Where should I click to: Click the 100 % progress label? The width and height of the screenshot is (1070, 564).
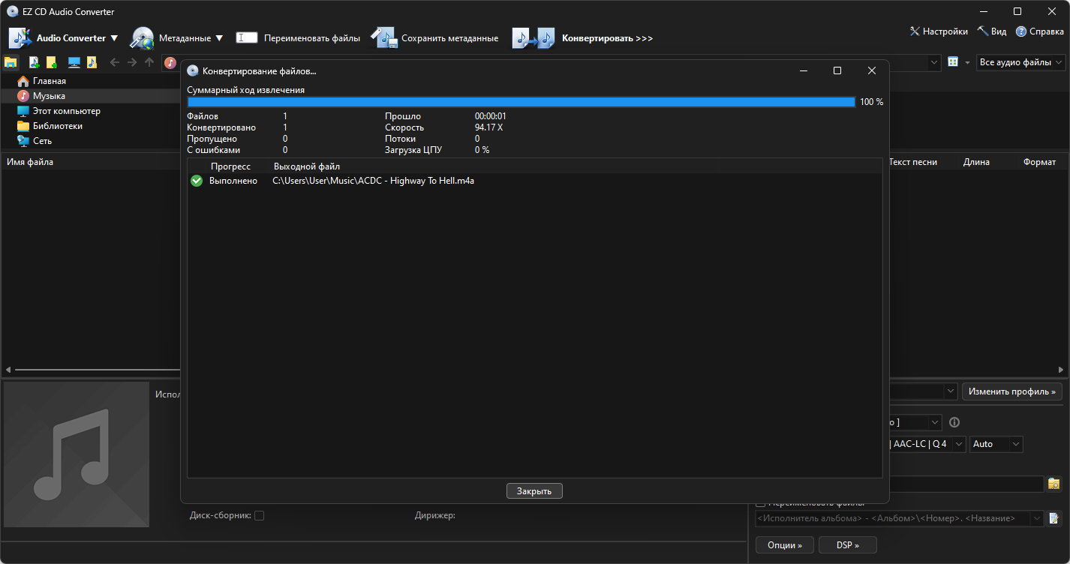point(871,102)
